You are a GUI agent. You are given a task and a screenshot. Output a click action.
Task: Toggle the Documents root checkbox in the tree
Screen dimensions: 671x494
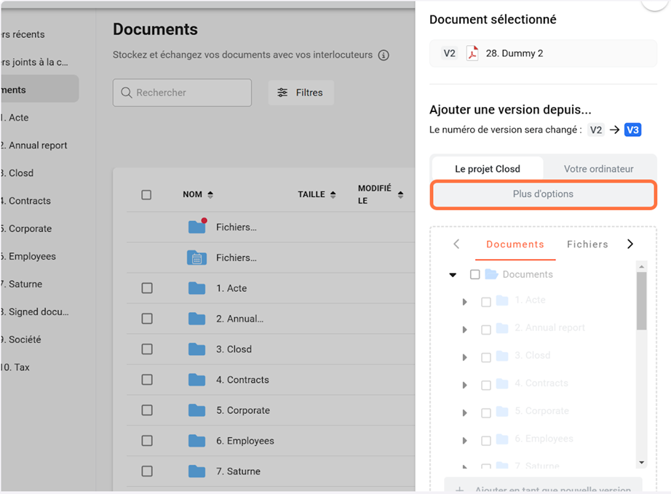tap(475, 274)
